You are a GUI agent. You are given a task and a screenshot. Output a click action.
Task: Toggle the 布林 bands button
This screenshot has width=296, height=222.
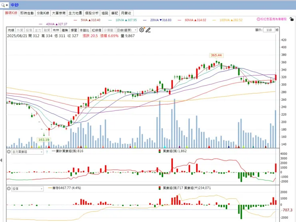tap(56, 30)
